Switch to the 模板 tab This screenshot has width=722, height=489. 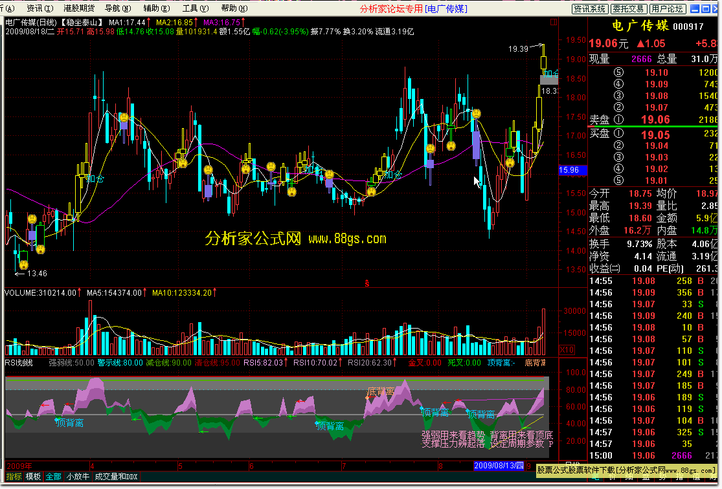point(33,477)
